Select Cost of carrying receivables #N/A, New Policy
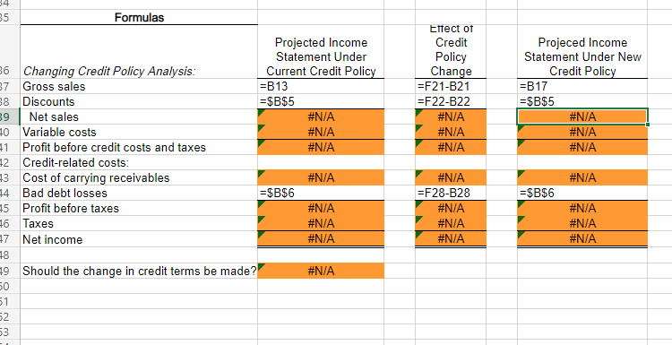 point(582,177)
